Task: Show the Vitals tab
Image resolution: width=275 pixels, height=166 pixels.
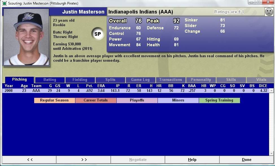Action: [x=261, y=80]
